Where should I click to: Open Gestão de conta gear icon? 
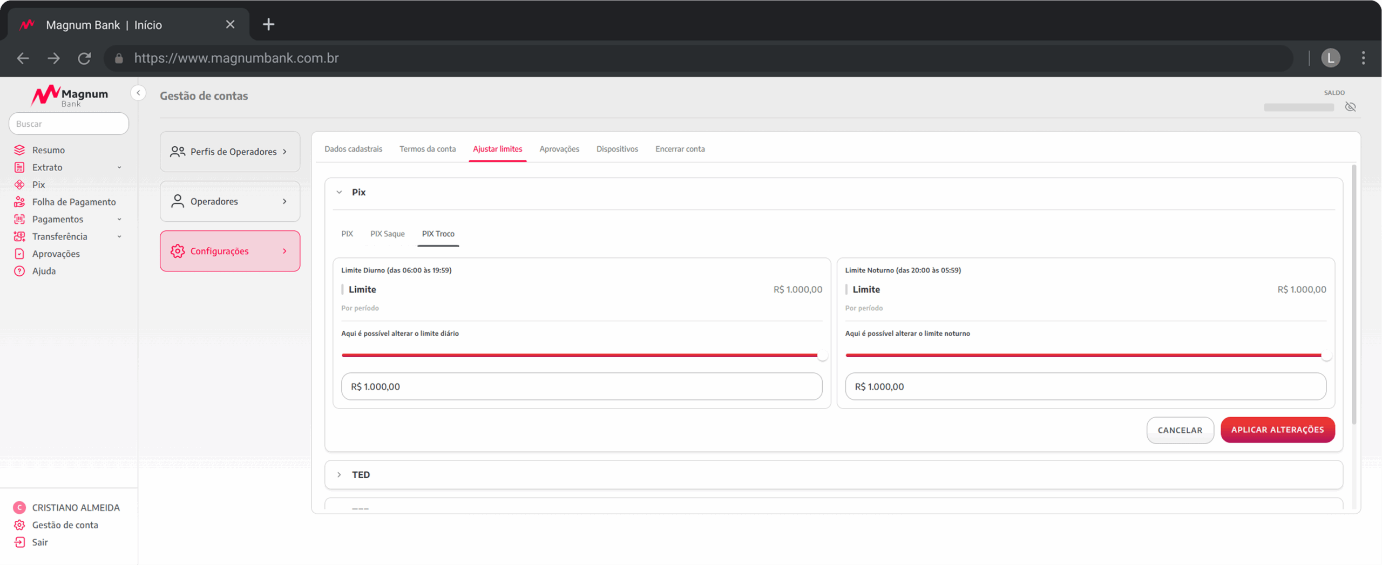[19, 525]
